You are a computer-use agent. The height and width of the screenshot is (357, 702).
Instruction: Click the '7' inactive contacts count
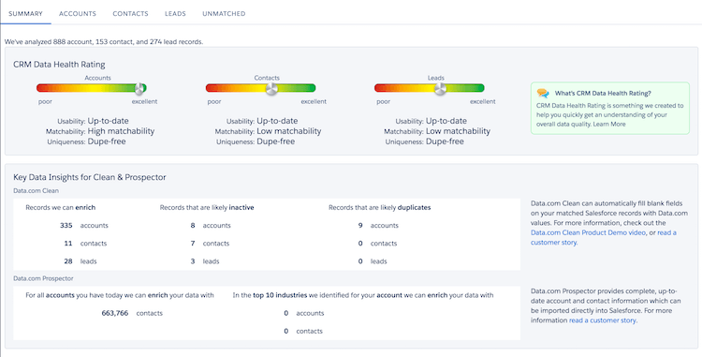pyautogui.click(x=193, y=244)
